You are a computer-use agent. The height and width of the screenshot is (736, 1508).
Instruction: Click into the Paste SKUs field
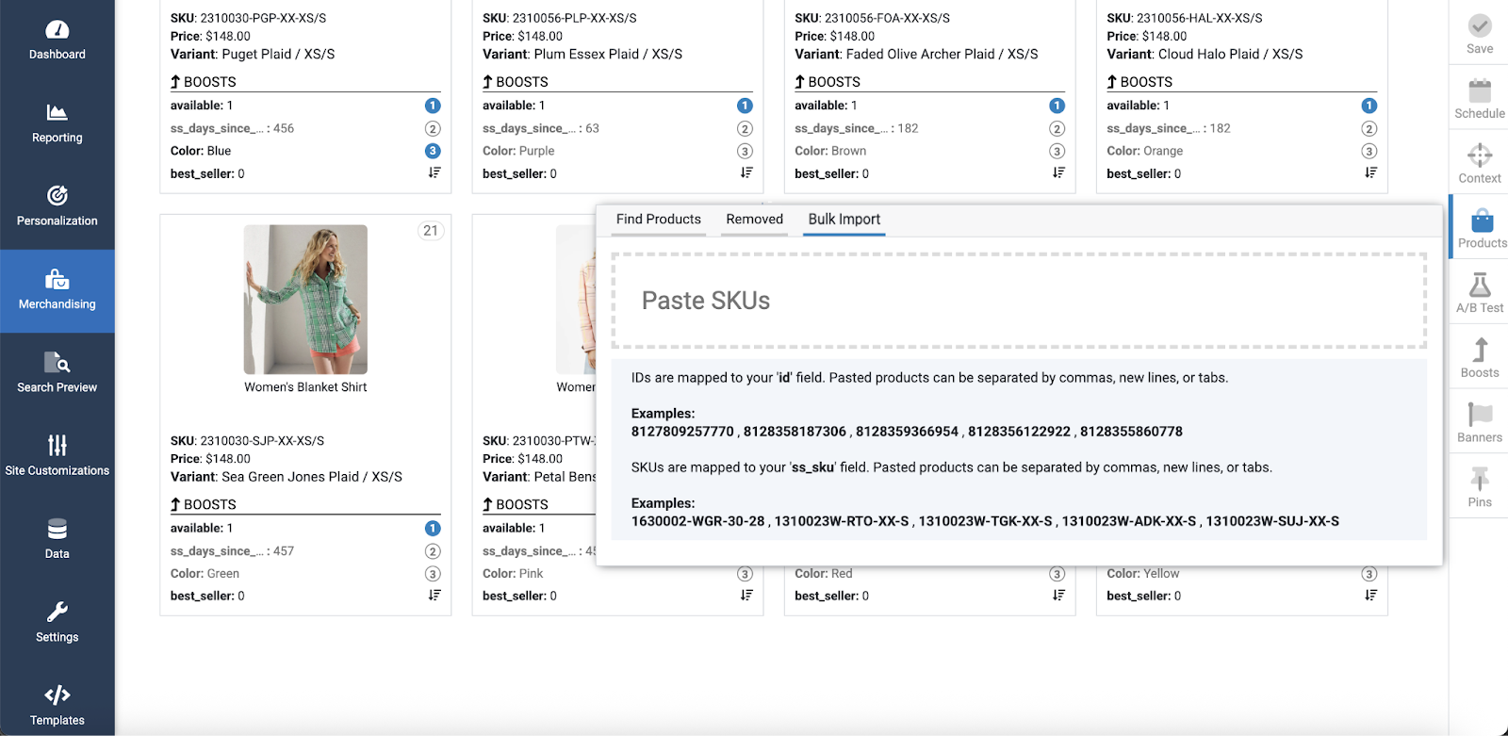tap(1018, 301)
